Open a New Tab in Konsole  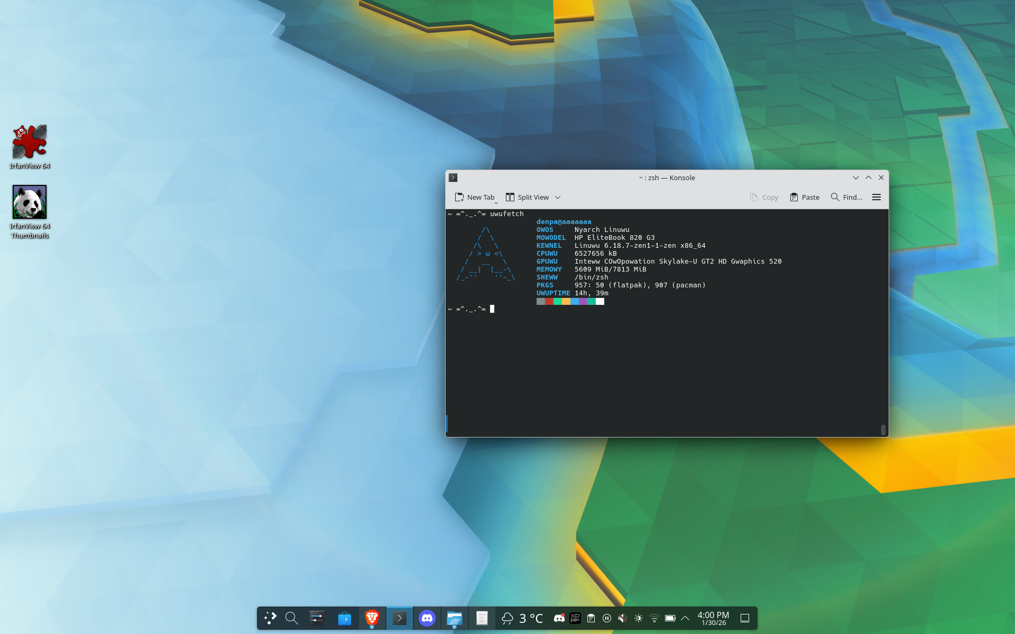tap(475, 197)
